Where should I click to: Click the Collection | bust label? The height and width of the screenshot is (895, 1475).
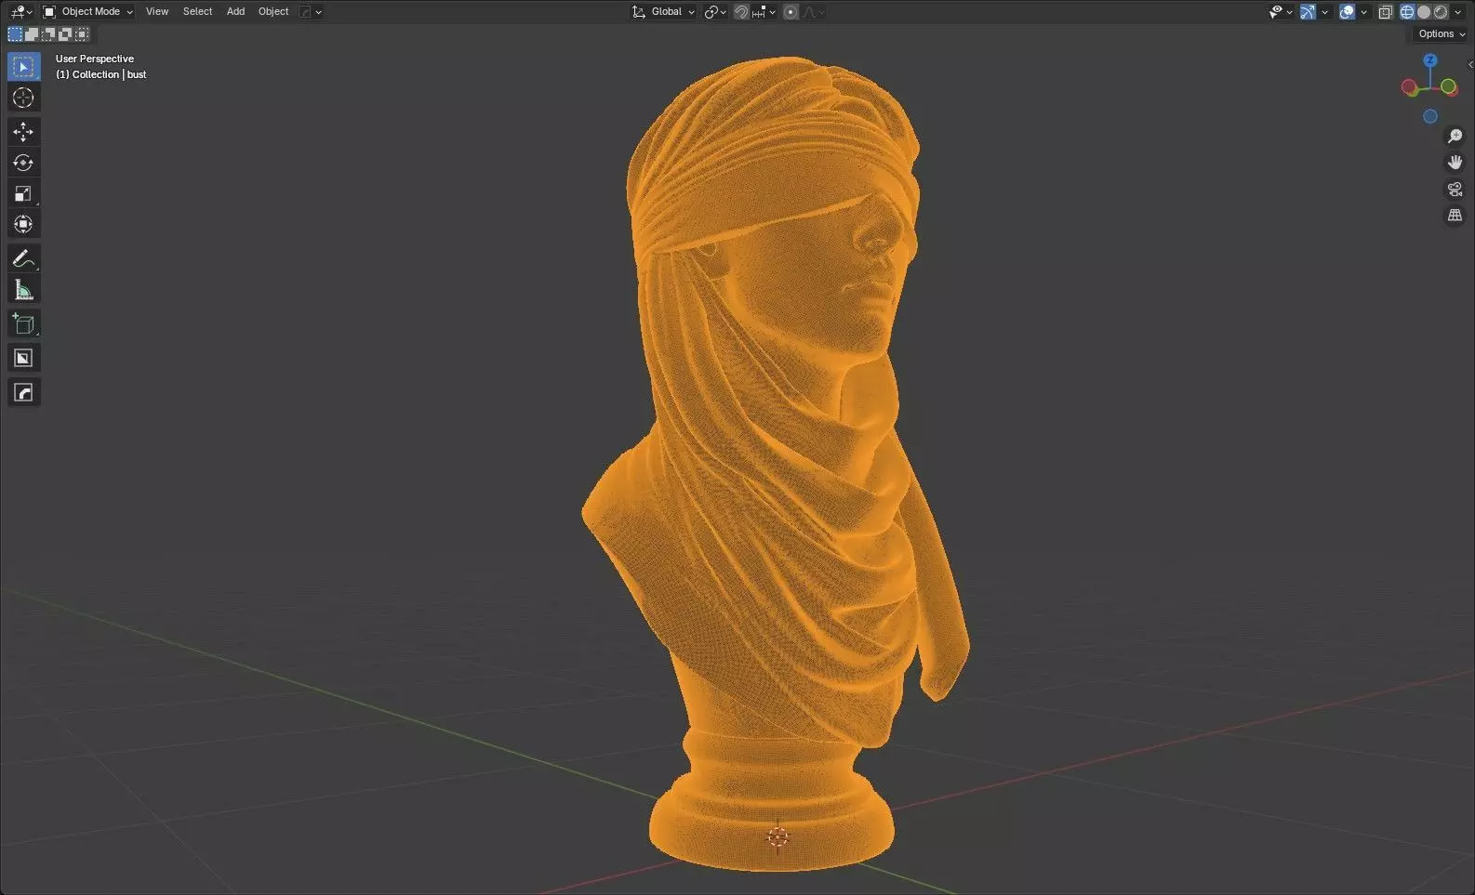(x=100, y=74)
